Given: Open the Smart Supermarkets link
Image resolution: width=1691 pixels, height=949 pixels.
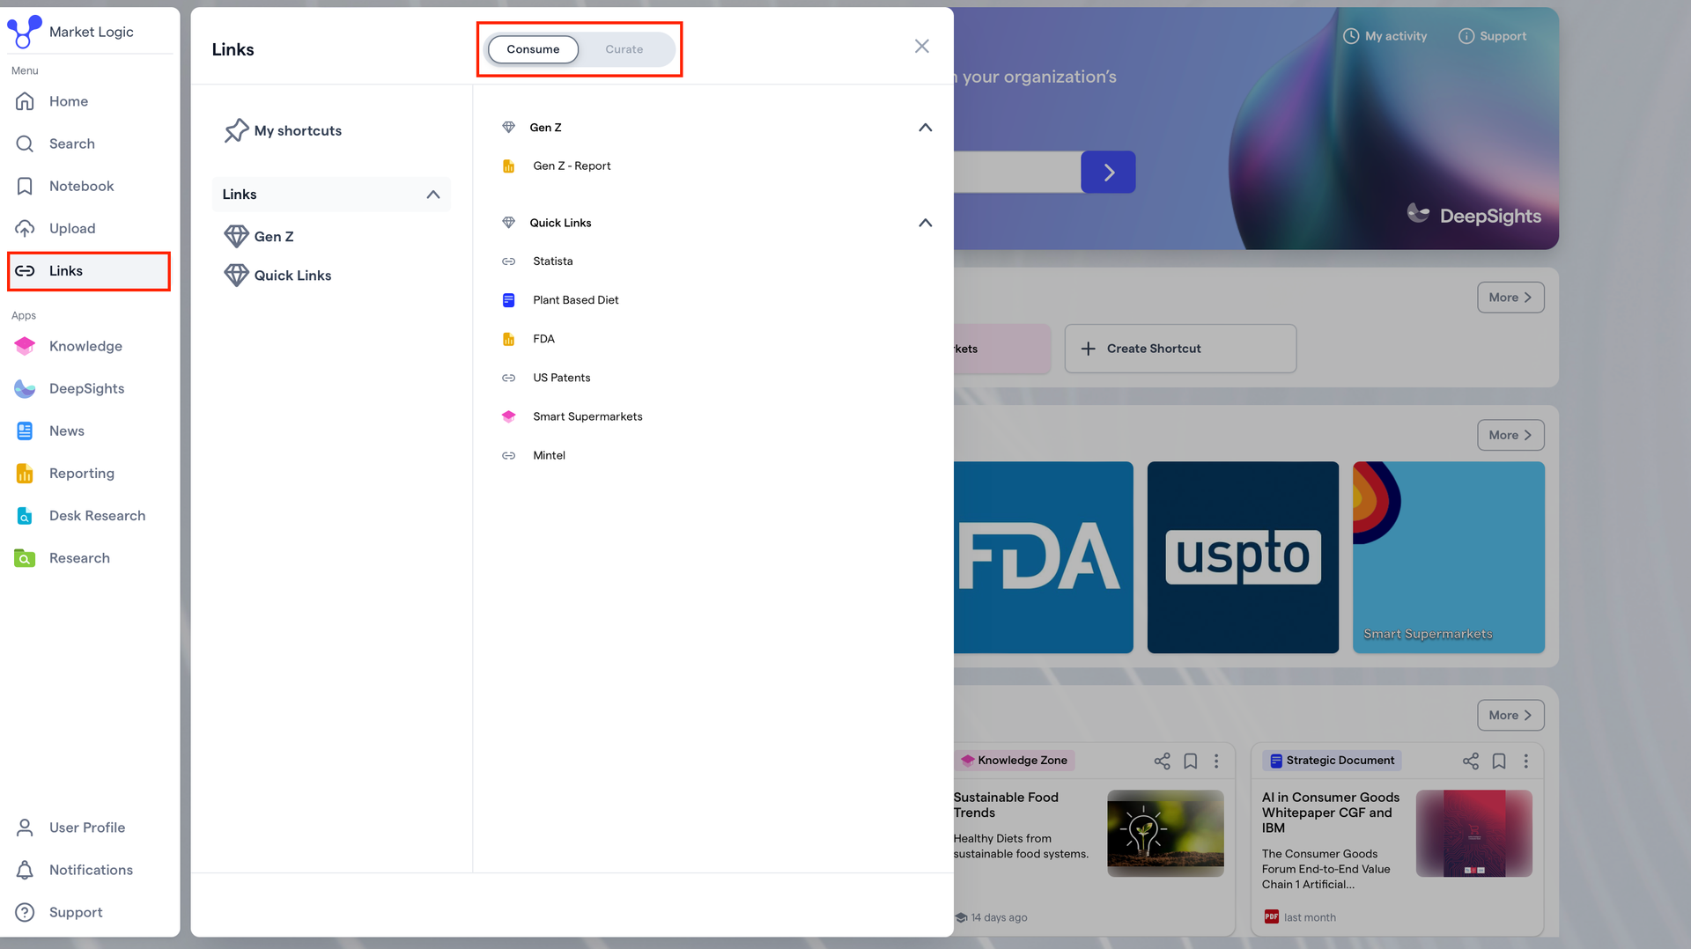Looking at the screenshot, I should click(x=587, y=416).
